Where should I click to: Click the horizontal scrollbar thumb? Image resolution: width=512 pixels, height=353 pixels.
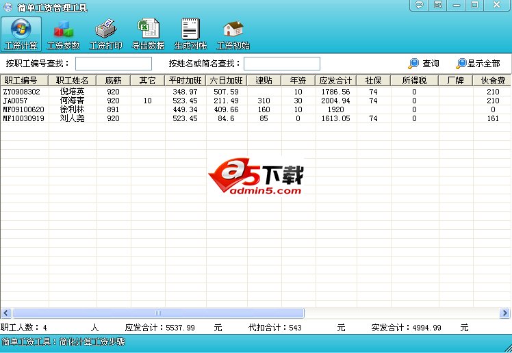click(x=158, y=313)
